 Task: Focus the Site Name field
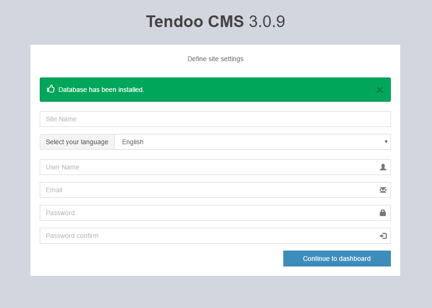(215, 119)
